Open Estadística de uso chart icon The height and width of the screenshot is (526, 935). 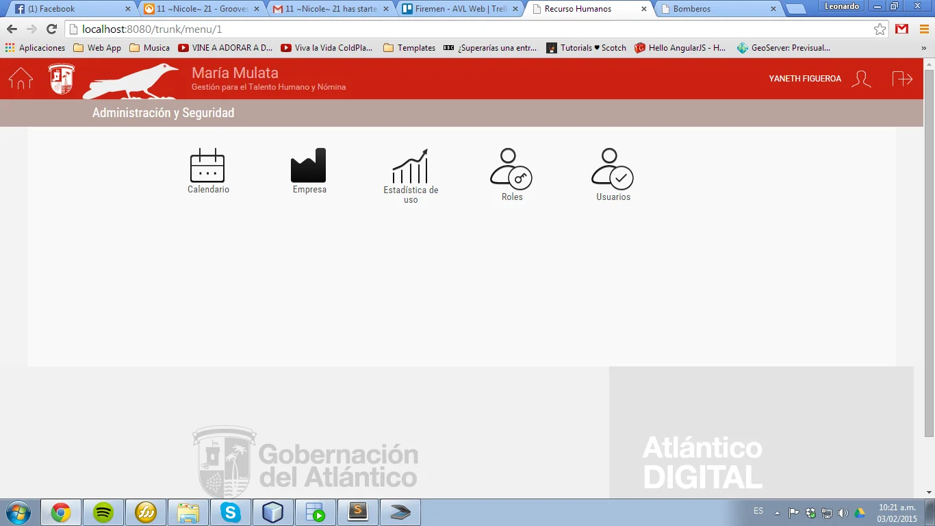(410, 166)
